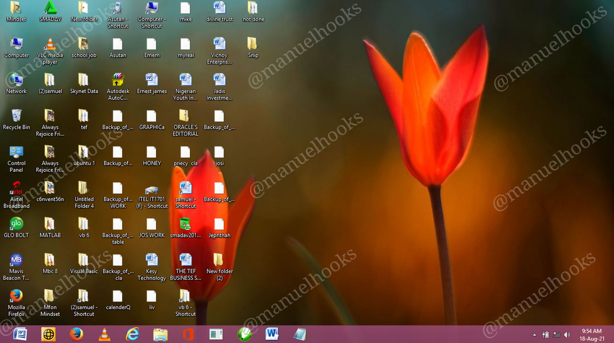The height and width of the screenshot is (343, 614).
Task: Click the battery power tray icon
Action: [545, 335]
